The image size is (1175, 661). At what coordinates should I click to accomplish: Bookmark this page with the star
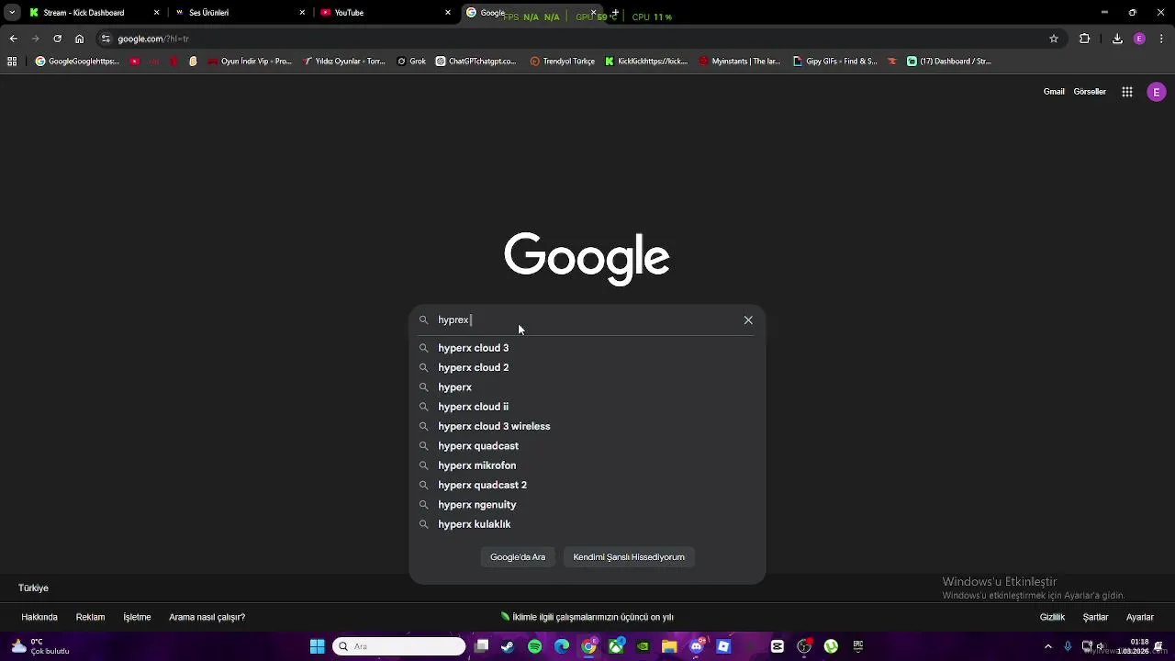click(1054, 39)
